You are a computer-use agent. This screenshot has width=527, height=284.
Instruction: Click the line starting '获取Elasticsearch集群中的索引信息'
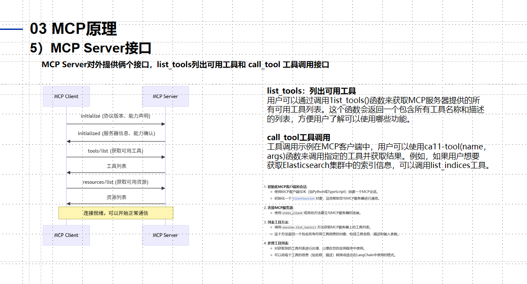coord(378,165)
